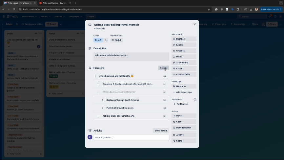The image size is (284, 160).
Task: Star the Main board
Action: [17, 24]
